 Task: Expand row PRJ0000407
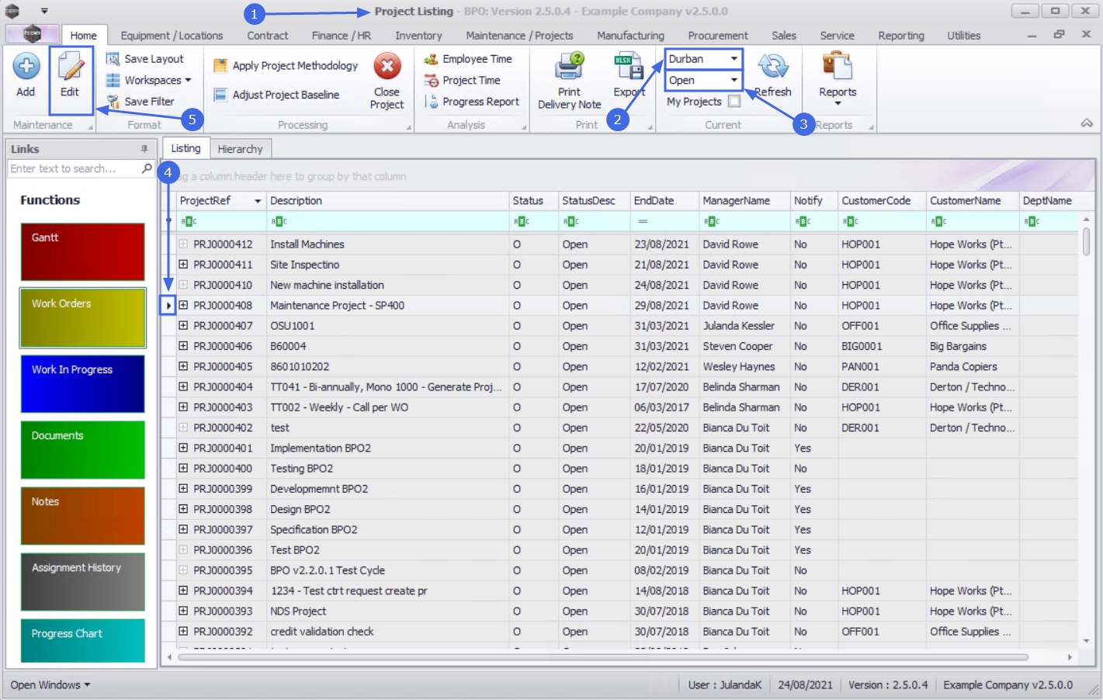[183, 325]
